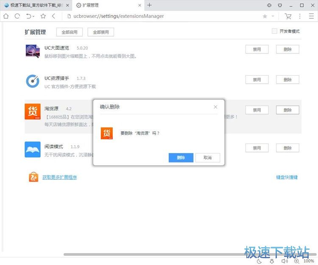
Task: Click the 全部禁用 button
Action: click(101, 32)
